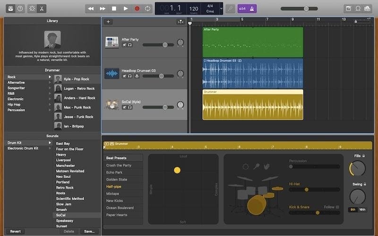Toggle the Swing lock icon
Image resolution: width=378 pixels, height=236 pixels.
point(365,184)
